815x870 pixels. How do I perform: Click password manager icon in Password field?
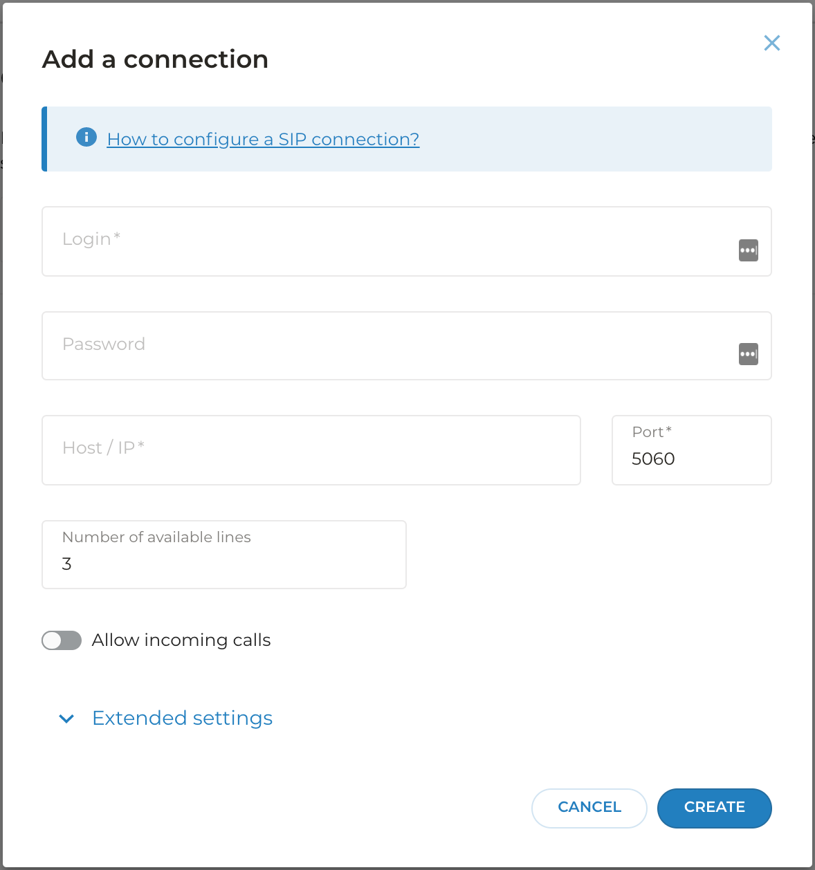tap(748, 354)
